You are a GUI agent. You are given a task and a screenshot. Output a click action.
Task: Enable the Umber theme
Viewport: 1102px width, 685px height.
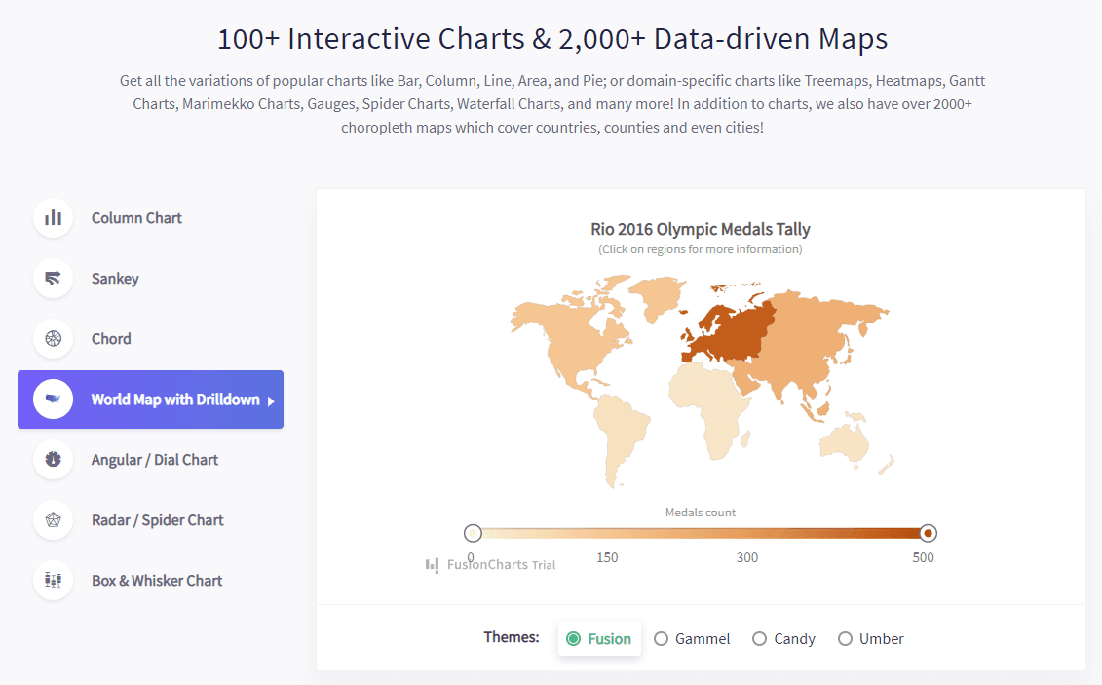845,639
